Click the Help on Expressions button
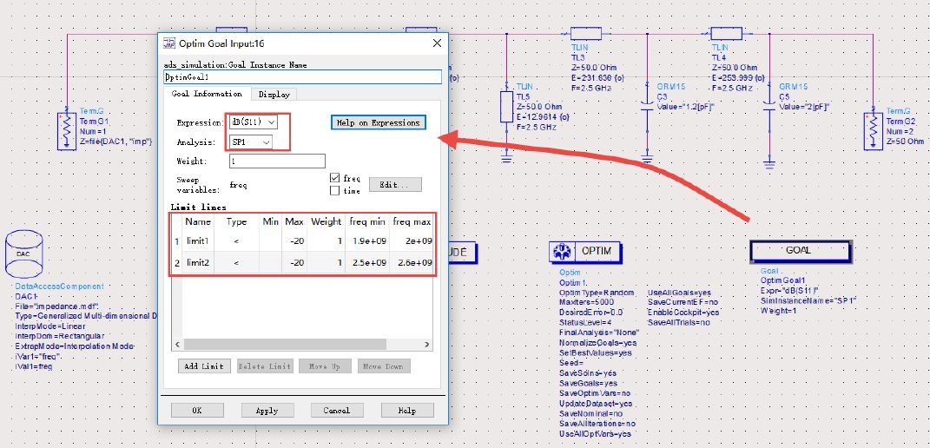The height and width of the screenshot is (448, 930). click(x=379, y=122)
